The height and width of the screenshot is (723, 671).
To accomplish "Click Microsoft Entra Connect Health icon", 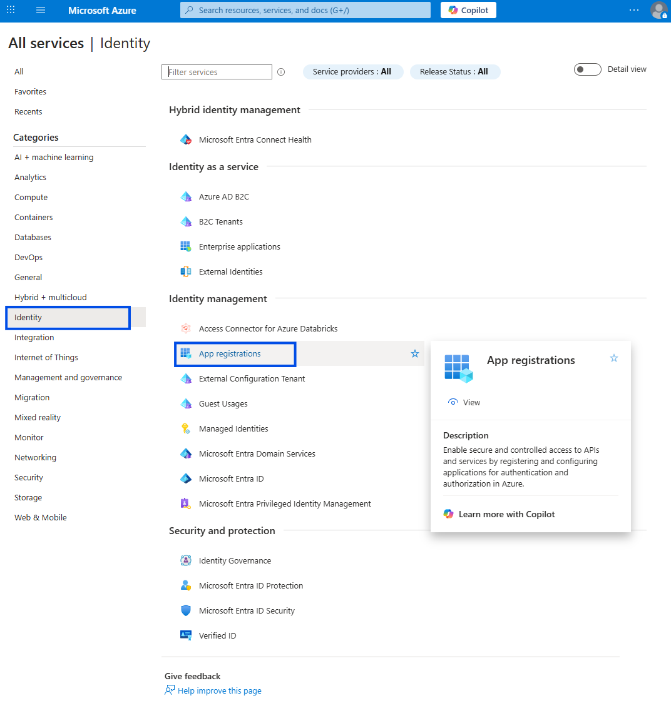I will pyautogui.click(x=185, y=139).
